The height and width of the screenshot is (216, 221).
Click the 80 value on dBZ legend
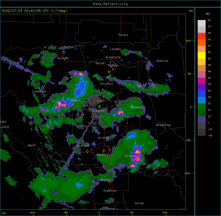(209, 20)
